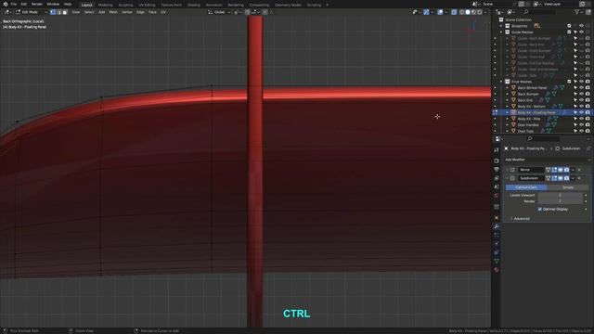Collapse the Guide Meshes collection
594x334 pixels.
[x=501, y=32]
